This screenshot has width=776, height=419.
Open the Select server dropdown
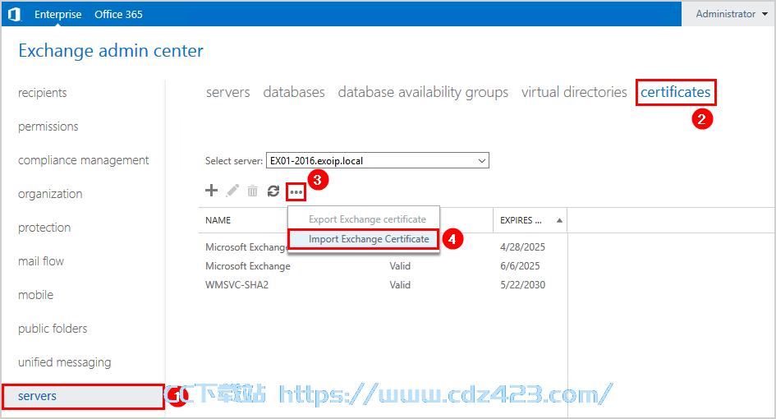[x=378, y=160]
